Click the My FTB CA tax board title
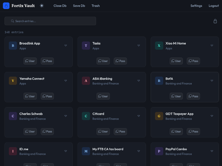The image size is (222, 166). pyautogui.click(x=108, y=149)
